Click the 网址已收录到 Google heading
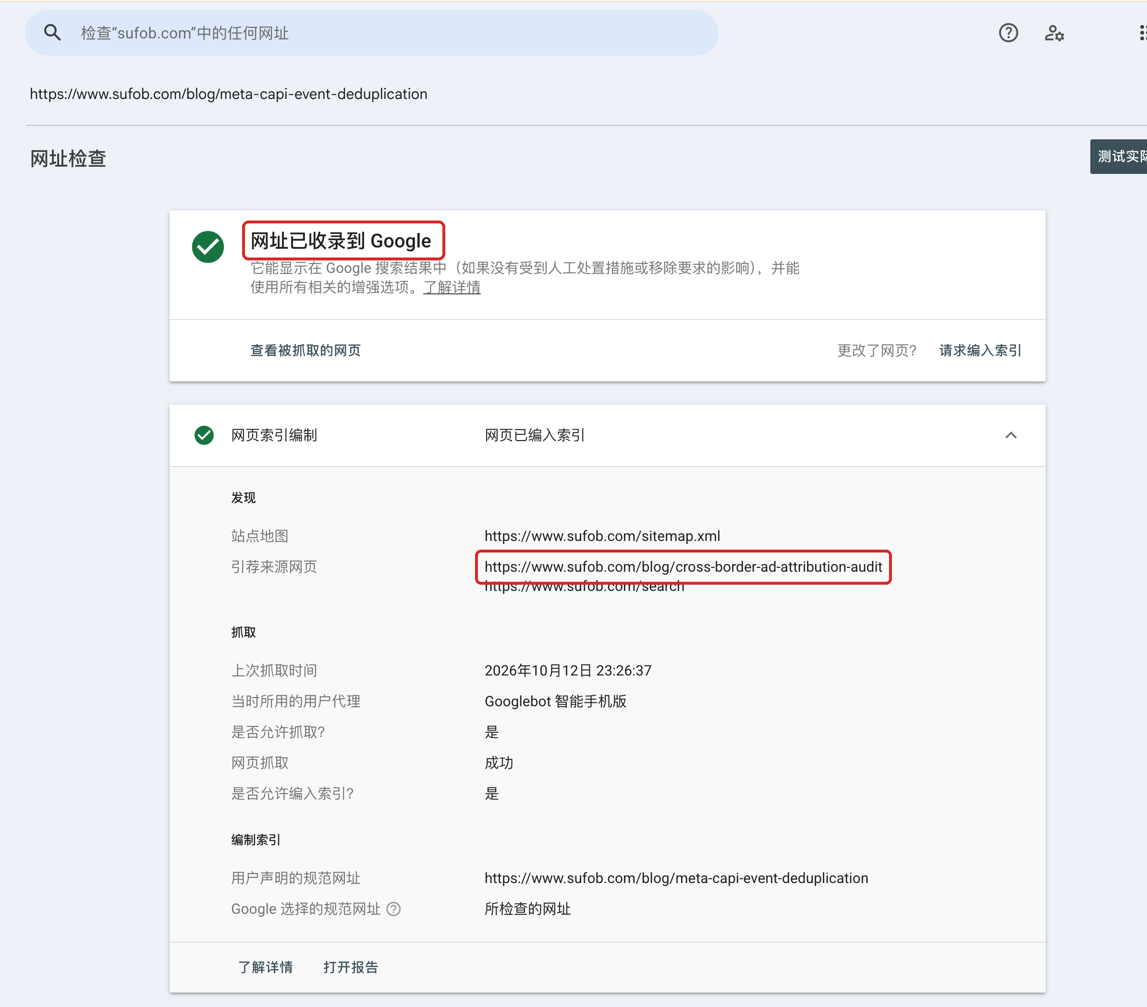1147x1007 pixels. pyautogui.click(x=341, y=241)
